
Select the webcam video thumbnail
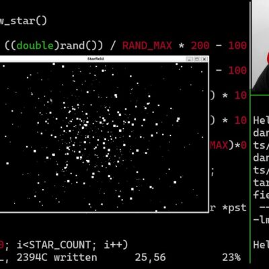tap(260, 46)
